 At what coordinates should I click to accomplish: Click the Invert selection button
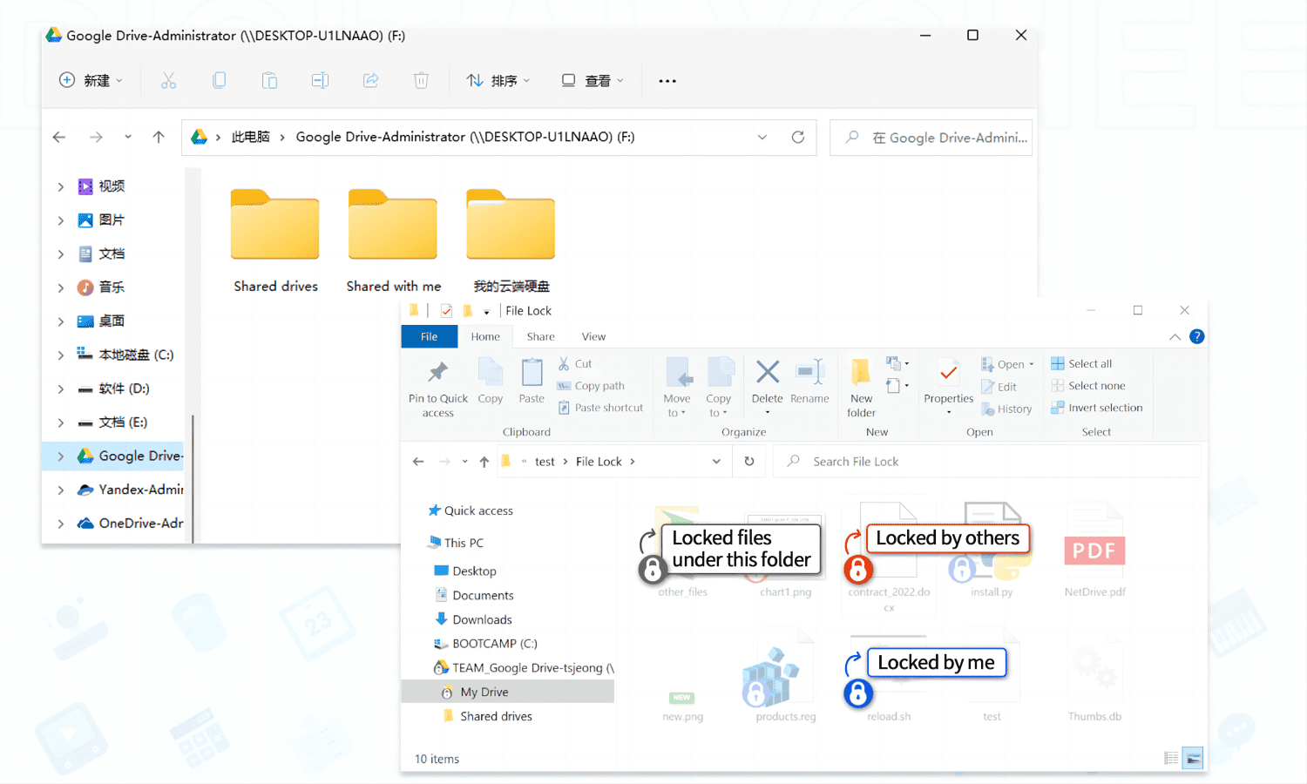point(1097,407)
